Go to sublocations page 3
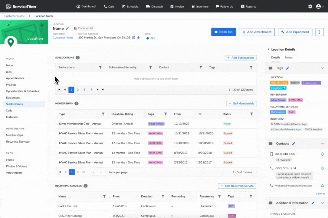Viewport: 328px width, 218px height. click(84, 90)
